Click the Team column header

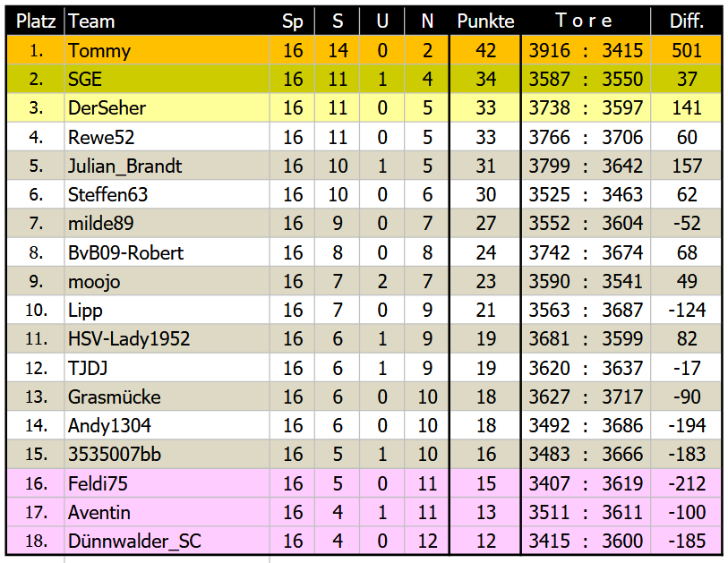pyautogui.click(x=91, y=21)
